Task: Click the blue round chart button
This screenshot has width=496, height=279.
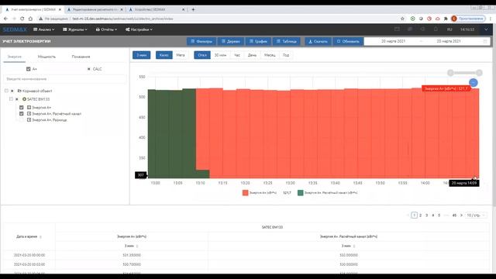Action: [x=474, y=83]
